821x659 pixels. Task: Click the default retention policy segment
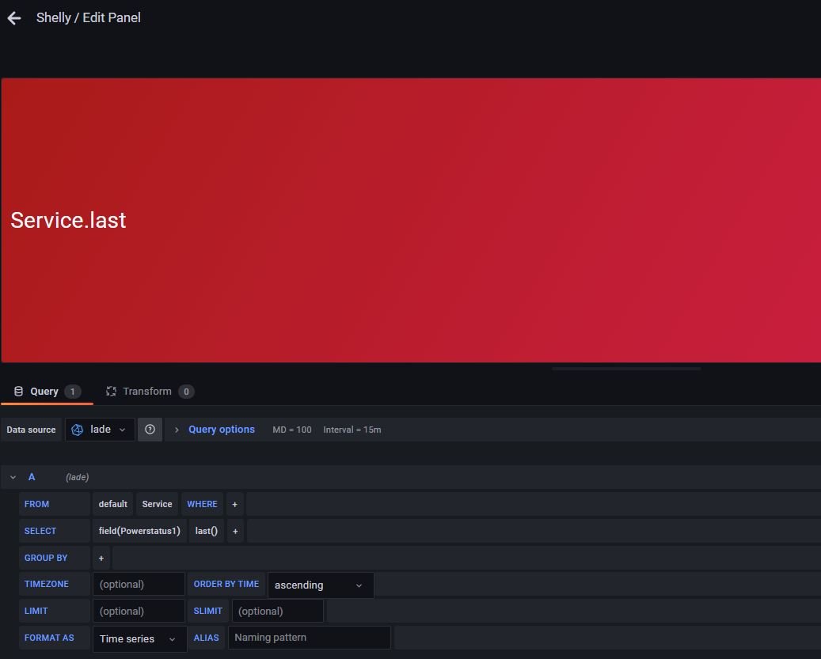112,504
